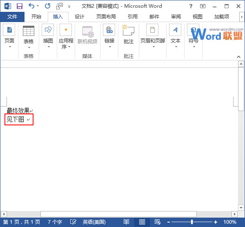Viewport: 245px width, 227px height.
Task: Go to the 引用 tab
Action: pyautogui.click(x=133, y=17)
